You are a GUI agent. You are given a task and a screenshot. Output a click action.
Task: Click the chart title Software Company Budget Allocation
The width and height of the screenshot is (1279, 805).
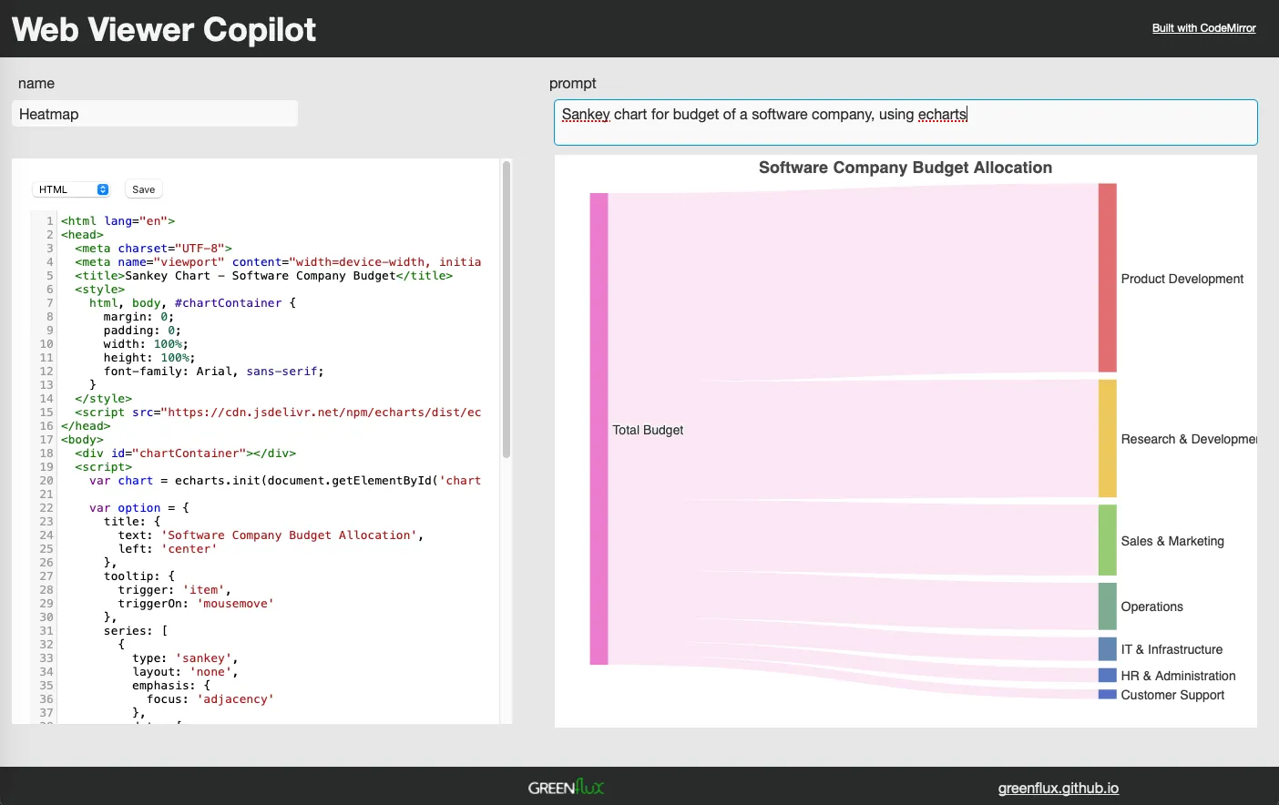pyautogui.click(x=905, y=168)
